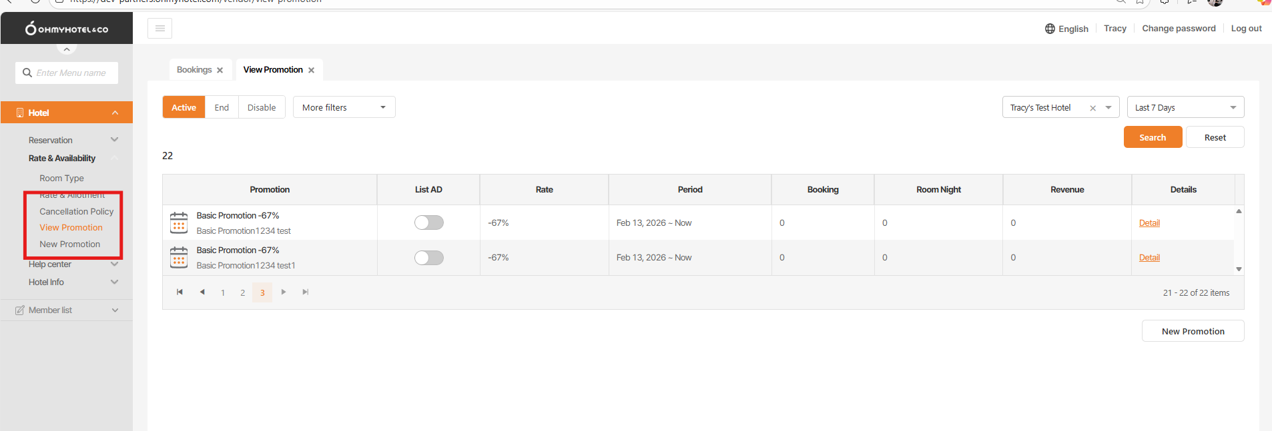Clear the Tracy's Test Hotel selection

click(1092, 108)
